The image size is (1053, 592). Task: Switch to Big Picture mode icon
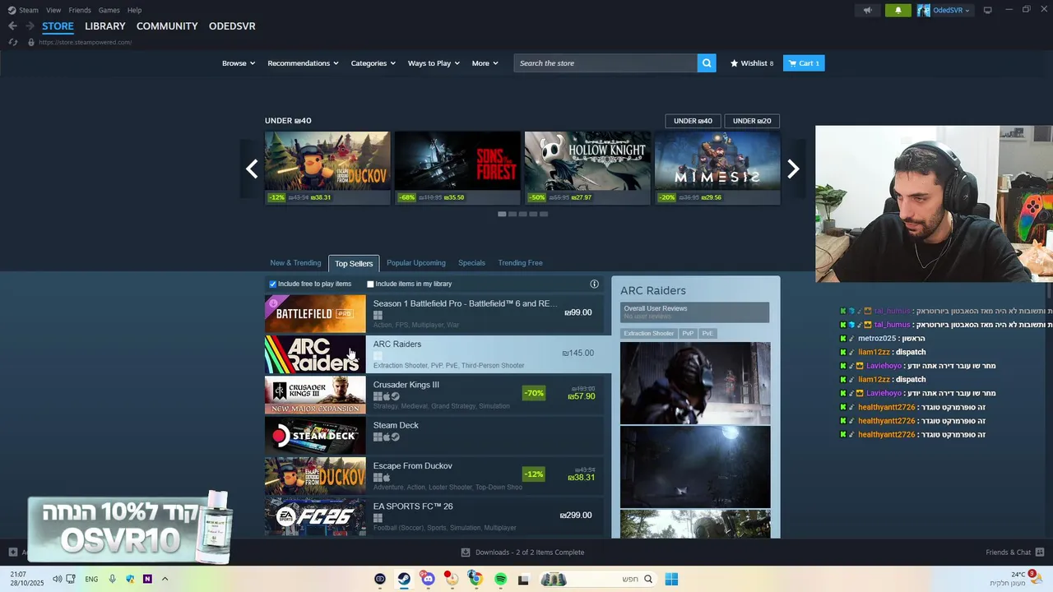point(987,11)
